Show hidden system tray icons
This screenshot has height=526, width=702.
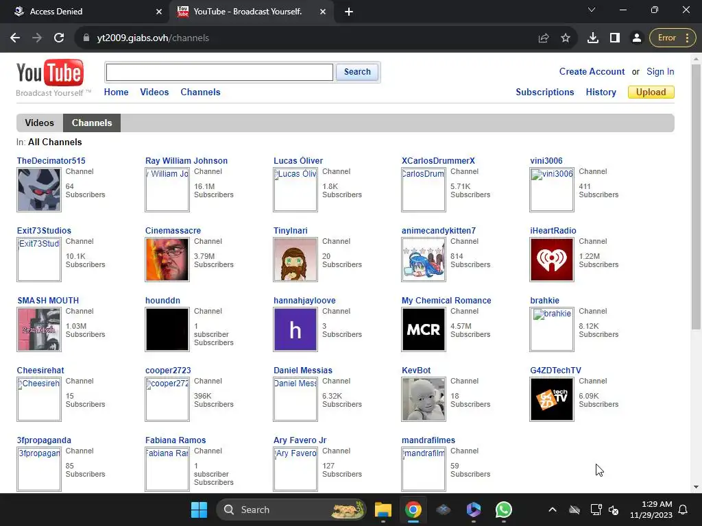point(553,510)
